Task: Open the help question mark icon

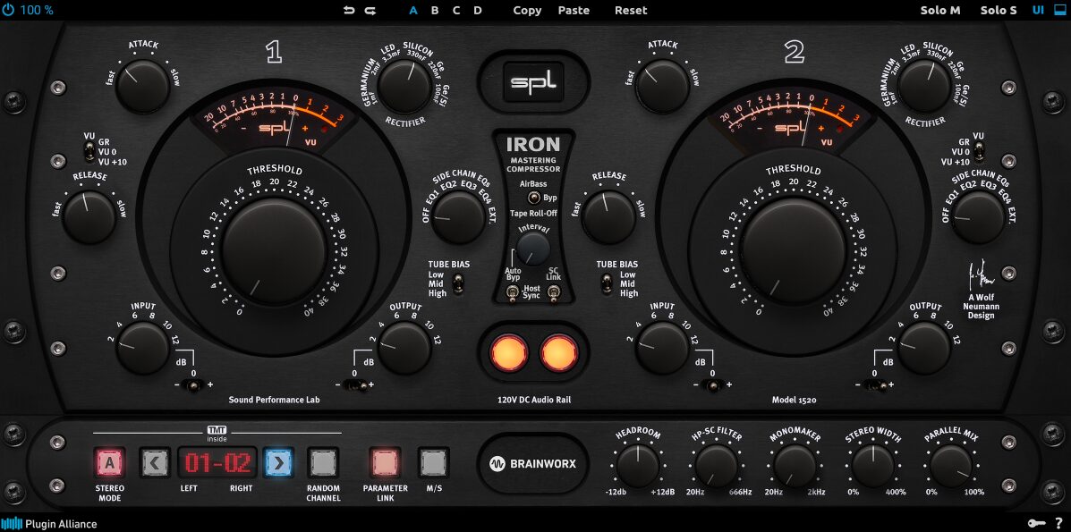Action: [x=1058, y=523]
